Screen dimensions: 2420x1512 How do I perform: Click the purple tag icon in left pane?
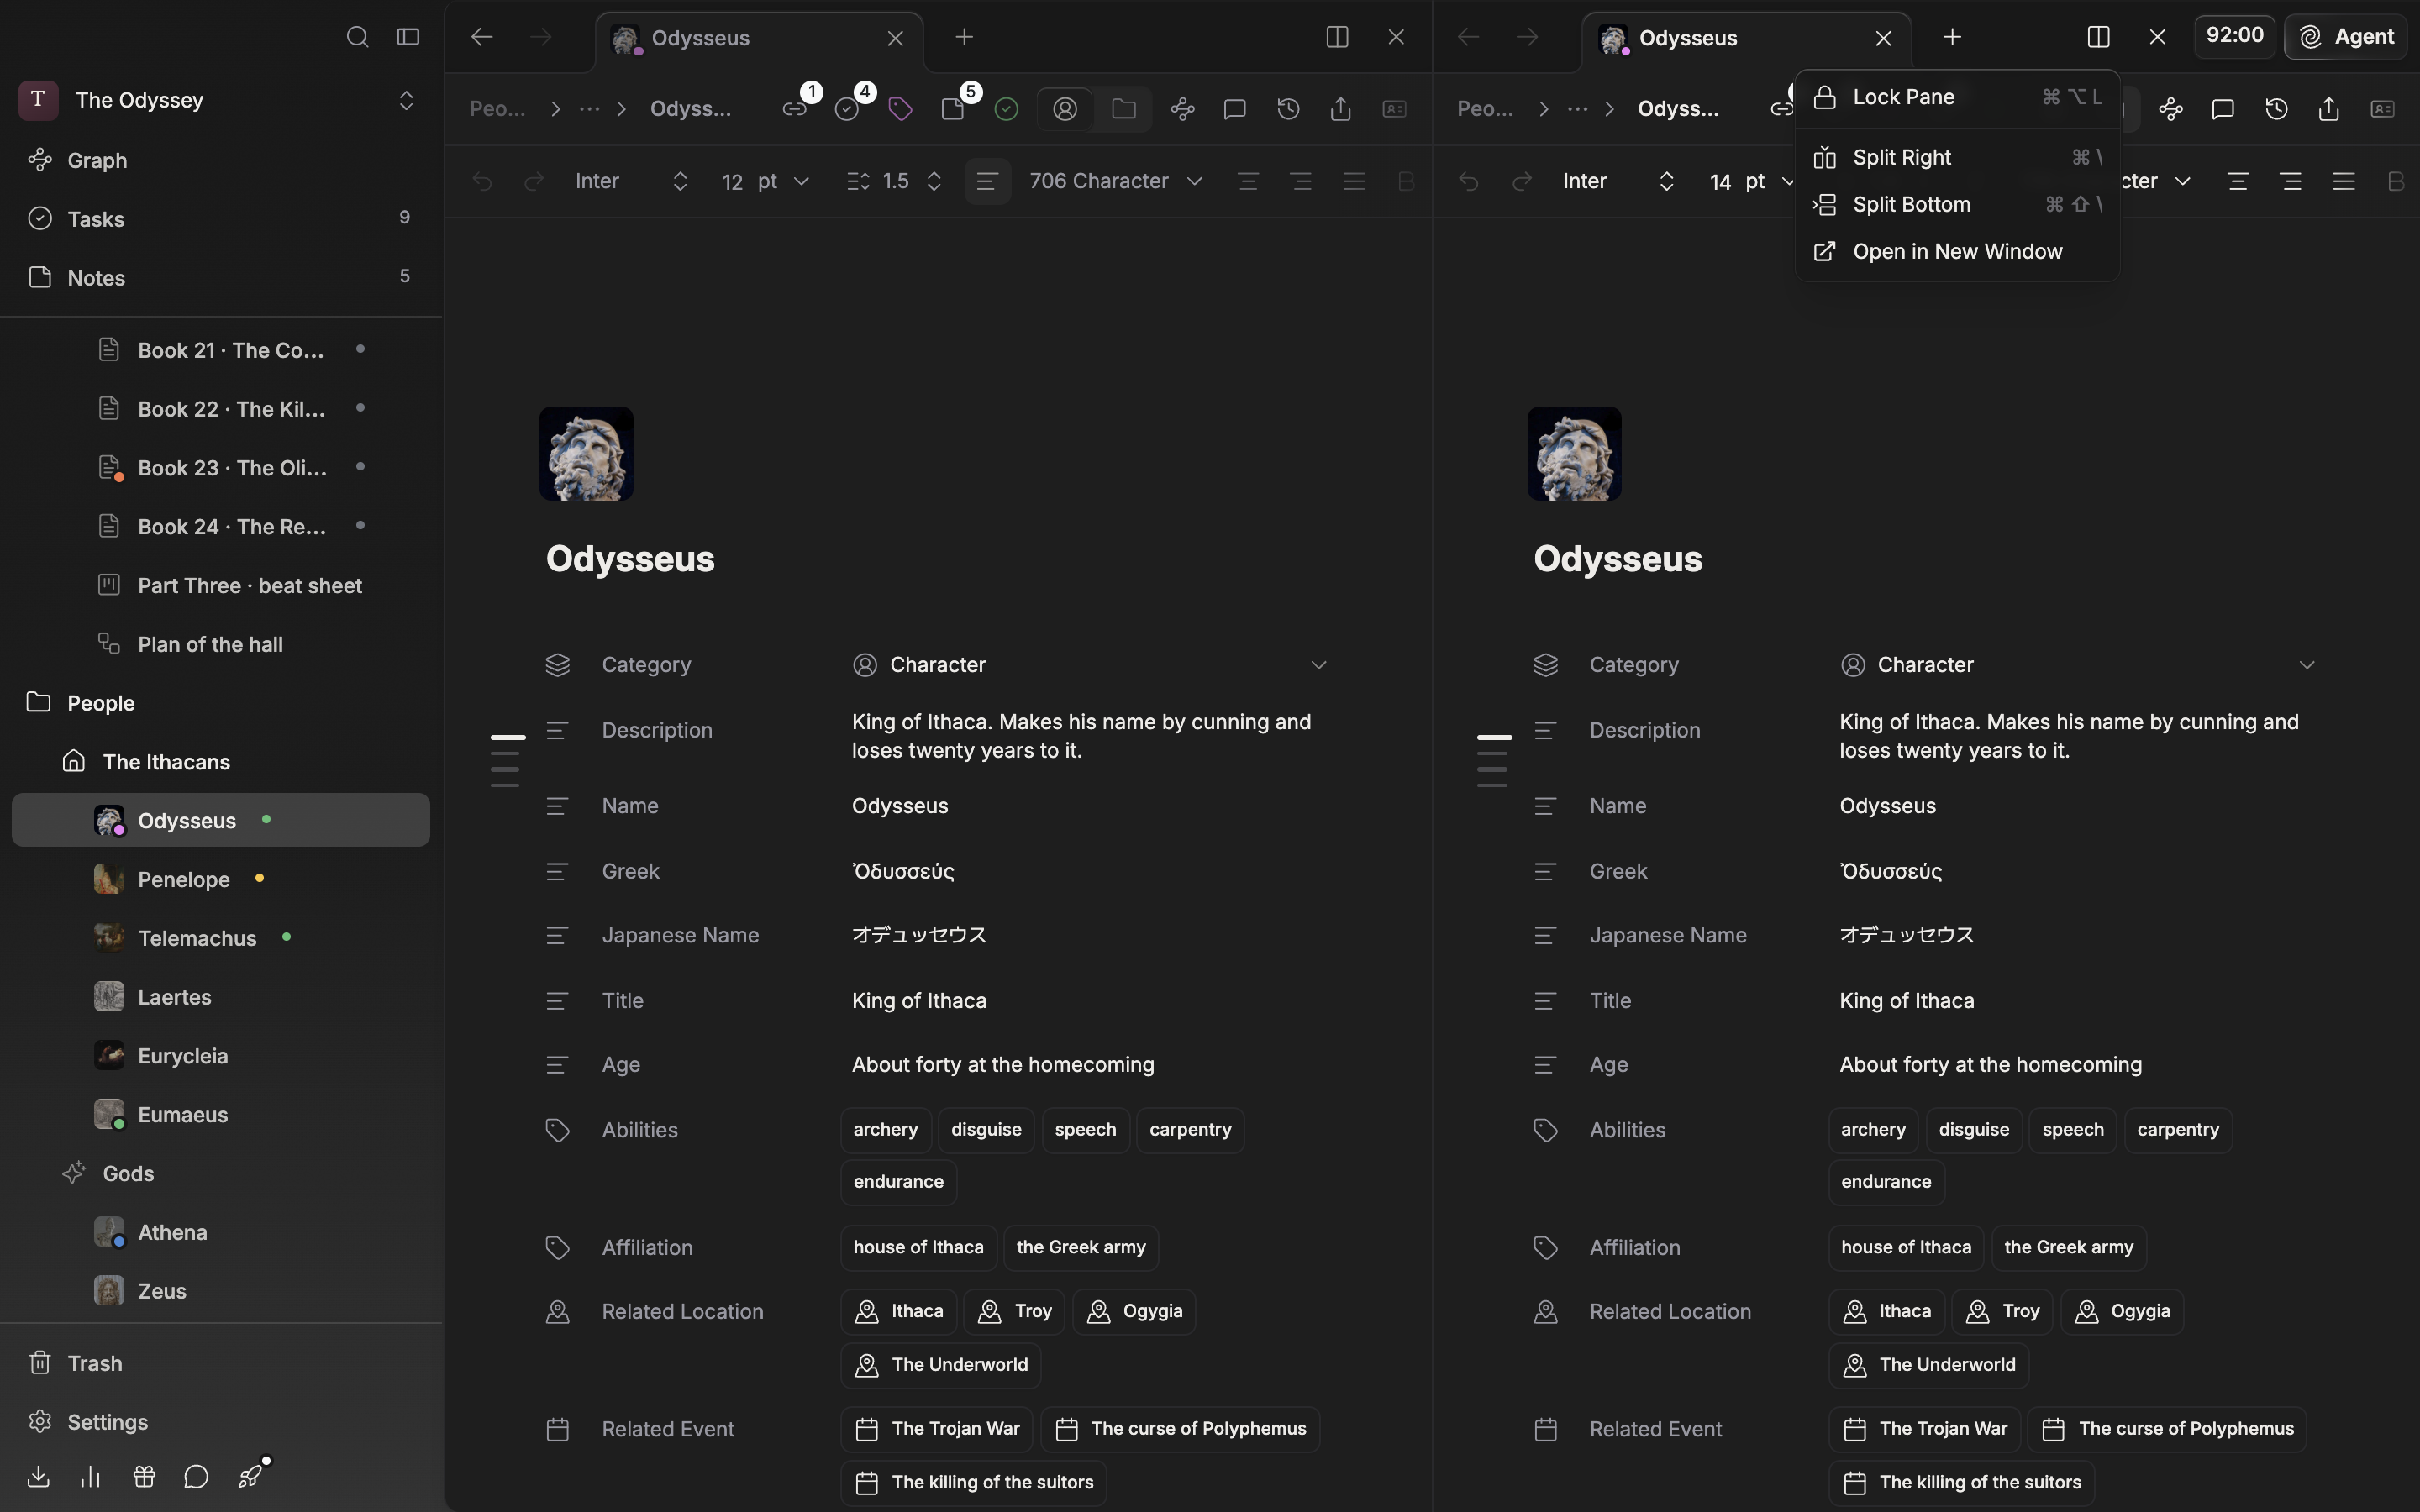pyautogui.click(x=900, y=109)
